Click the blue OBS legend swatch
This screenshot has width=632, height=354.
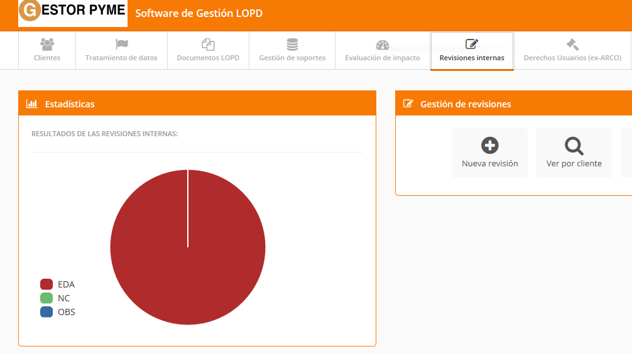coord(46,312)
